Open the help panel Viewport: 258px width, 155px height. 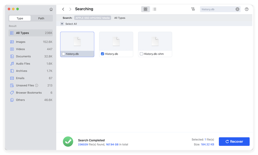(x=246, y=9)
